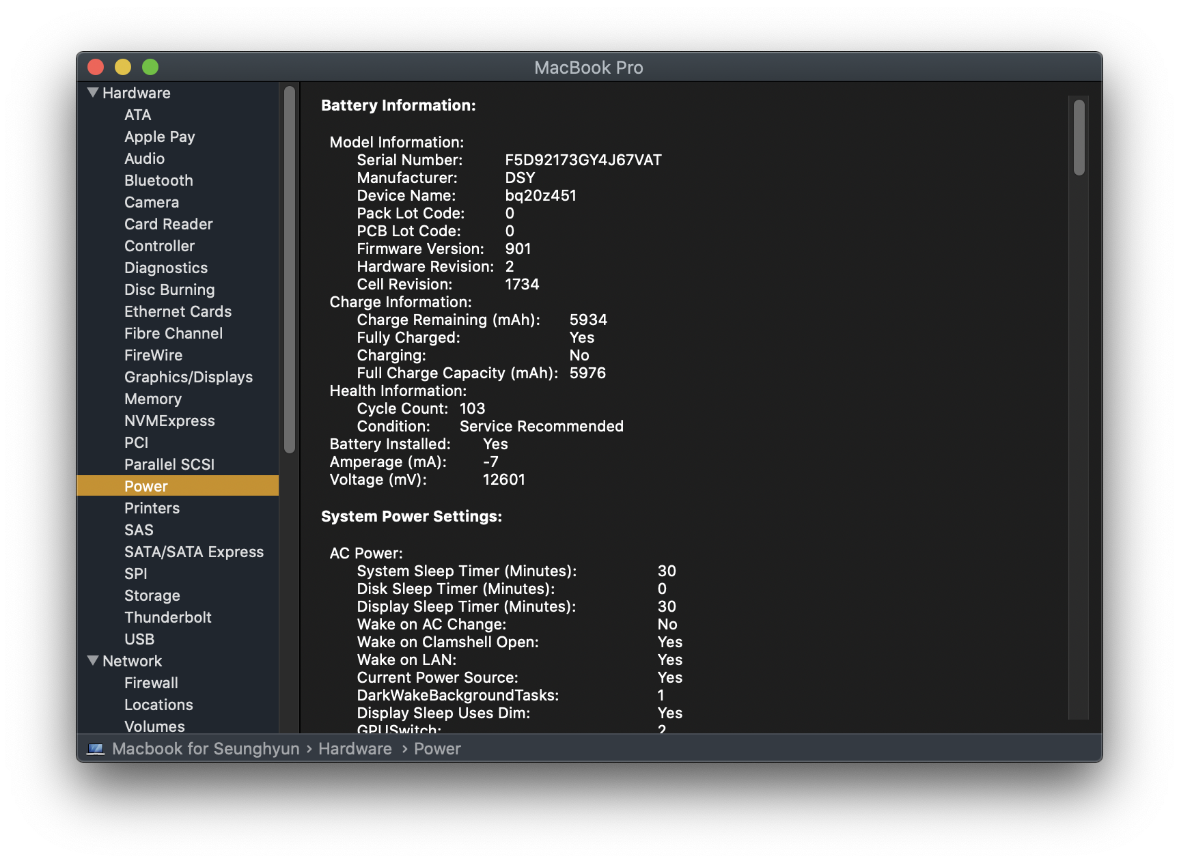Click the Cell Revision value 1734
Screen dimensions: 1179x863
[x=522, y=284]
